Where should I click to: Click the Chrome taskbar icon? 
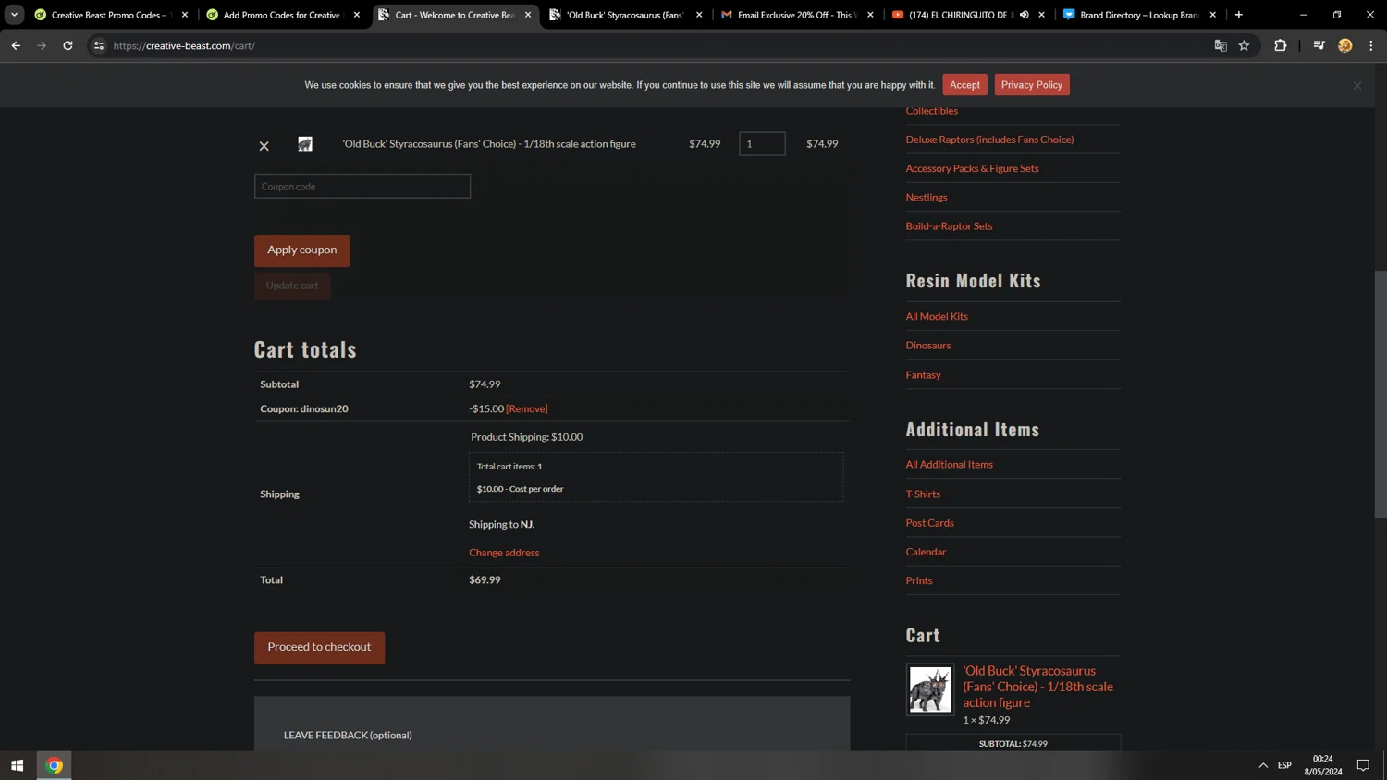point(54,765)
